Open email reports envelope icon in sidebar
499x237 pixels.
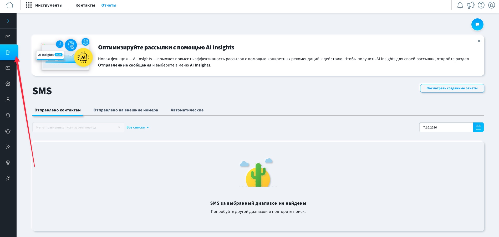pyautogui.click(x=8, y=37)
